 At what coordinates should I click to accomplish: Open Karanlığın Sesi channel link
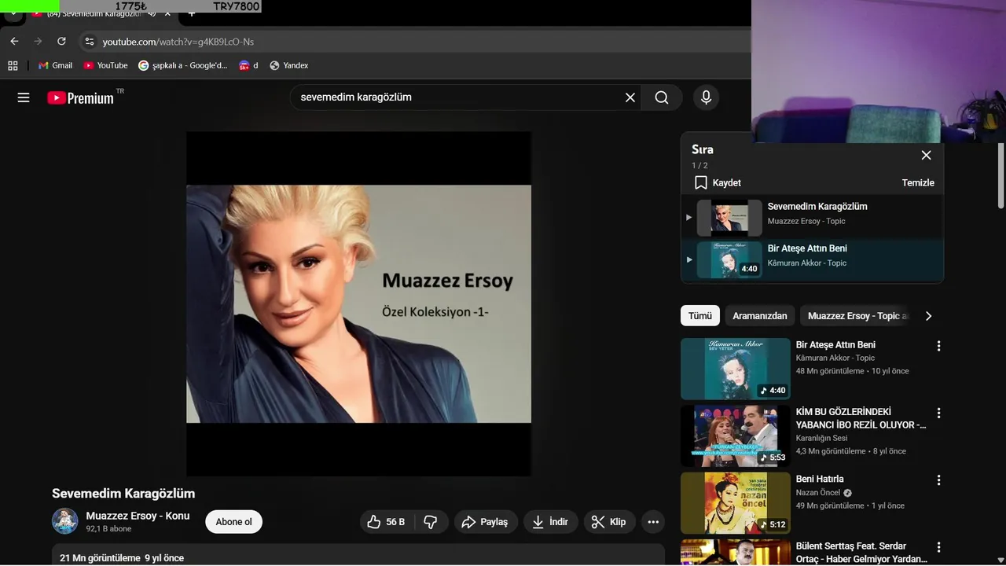coord(821,438)
